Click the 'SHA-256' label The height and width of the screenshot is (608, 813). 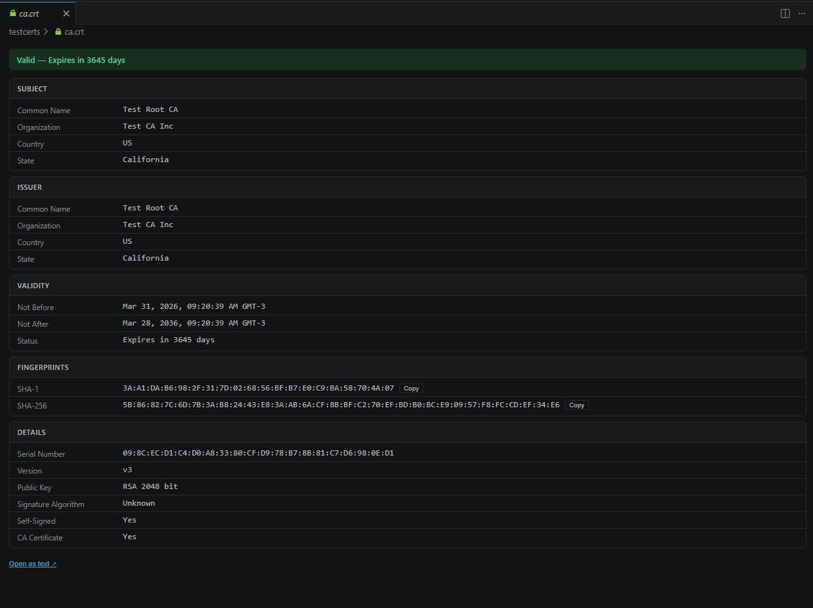pos(32,406)
